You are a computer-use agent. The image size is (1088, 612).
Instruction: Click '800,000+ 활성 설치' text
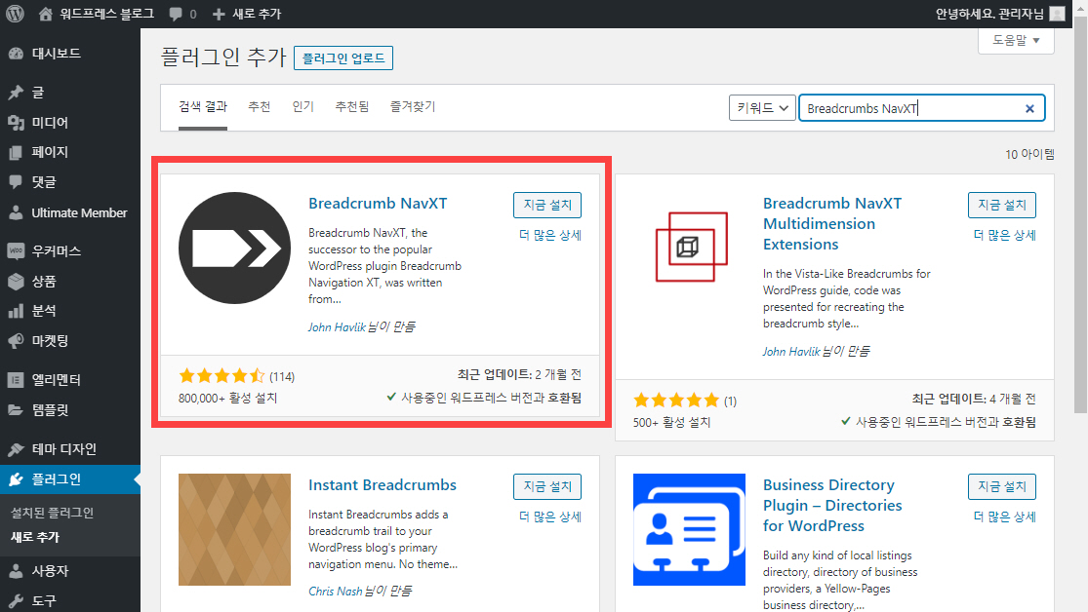227,398
